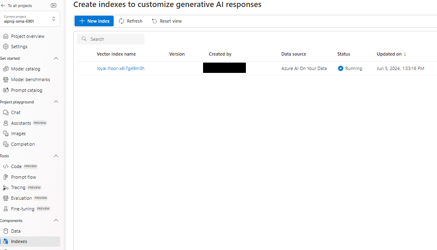Click To all projects link
This screenshot has width=437, height=250.
[x=19, y=6]
